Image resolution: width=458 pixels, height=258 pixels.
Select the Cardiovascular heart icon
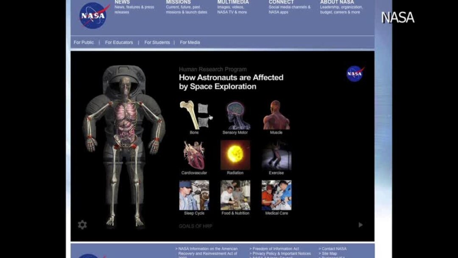click(x=194, y=155)
